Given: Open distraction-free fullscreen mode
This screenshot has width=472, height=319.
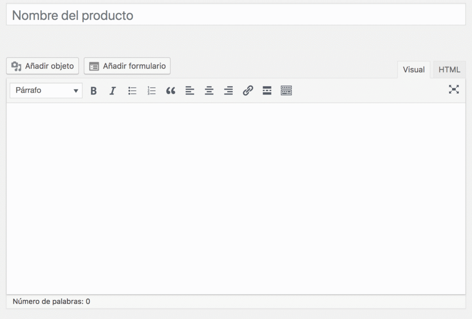Looking at the screenshot, I should point(454,89).
